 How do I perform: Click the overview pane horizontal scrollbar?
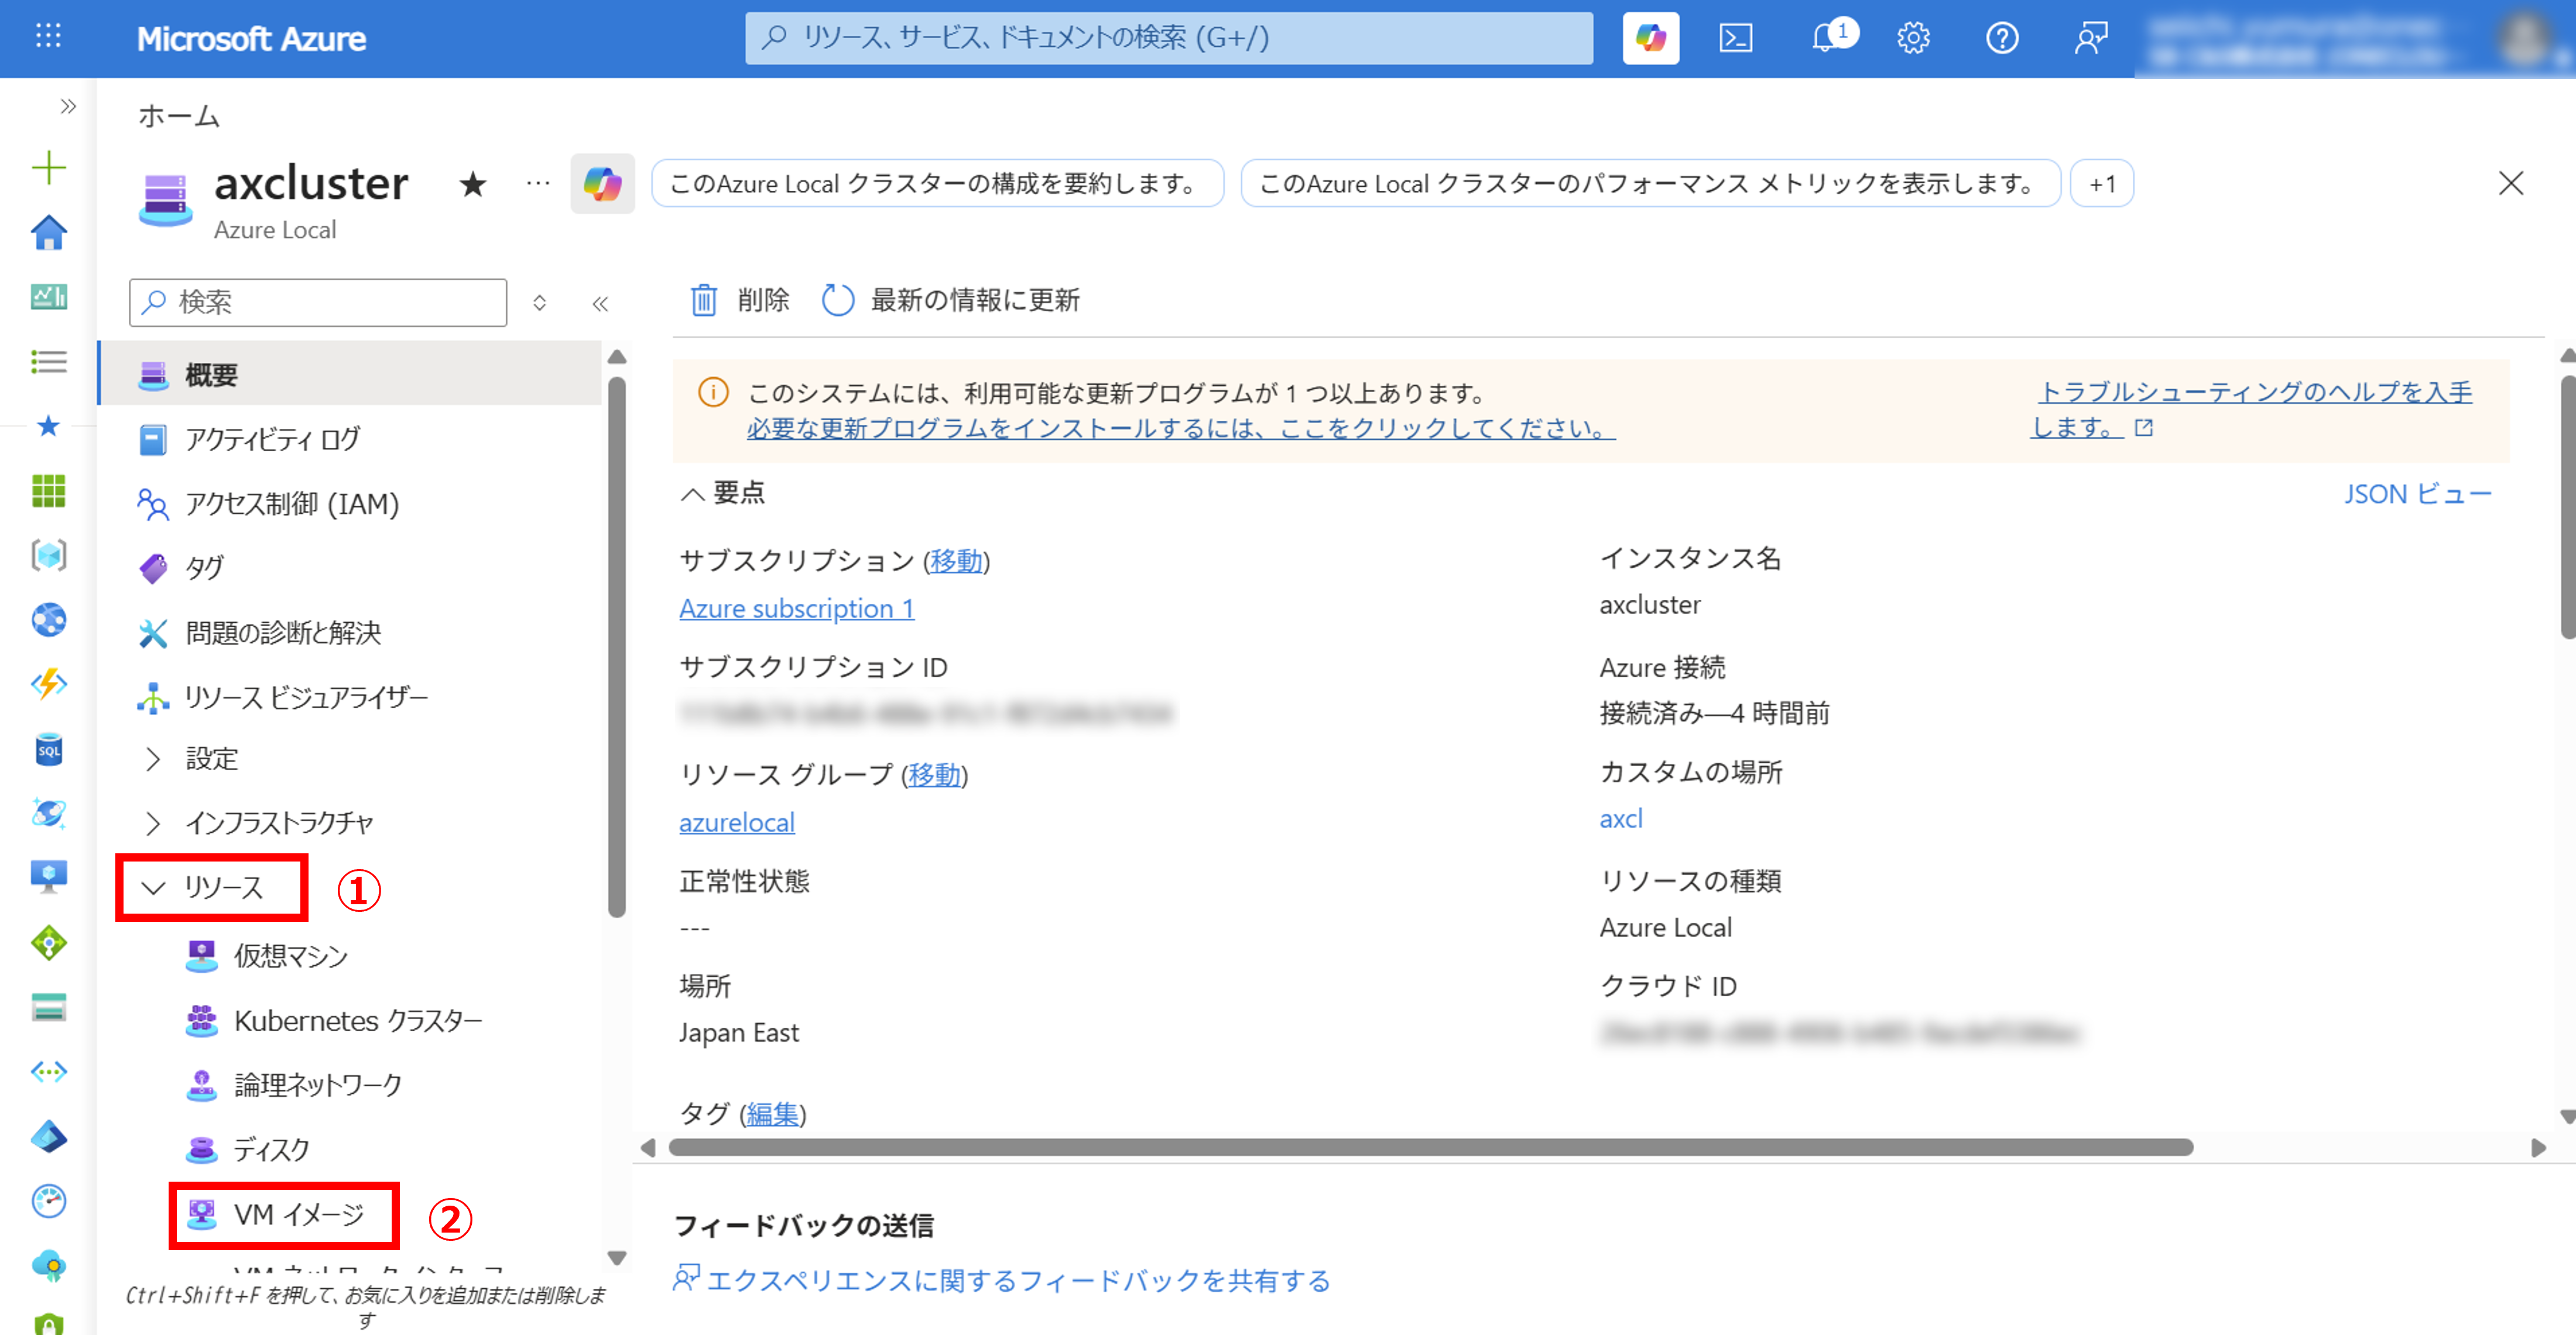(x=1430, y=1147)
